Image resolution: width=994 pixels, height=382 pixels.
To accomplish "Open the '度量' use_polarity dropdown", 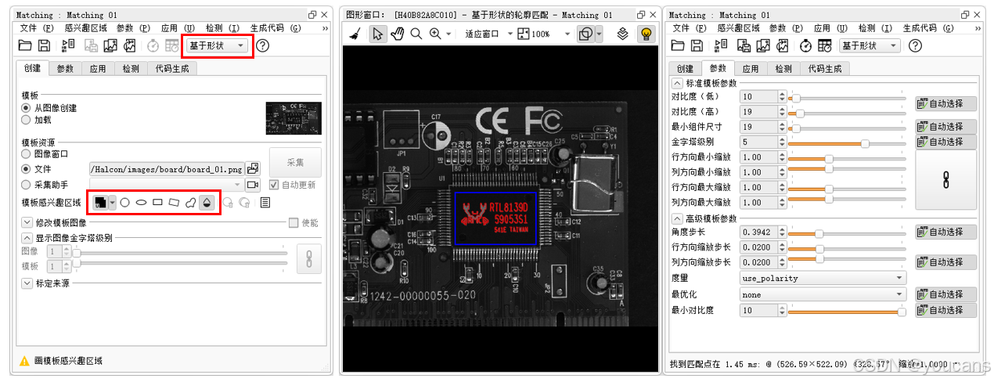I will pos(823,278).
